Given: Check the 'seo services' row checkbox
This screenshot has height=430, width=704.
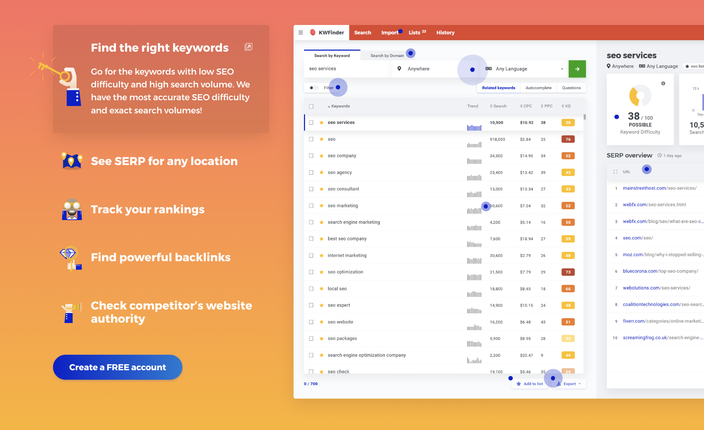Looking at the screenshot, I should point(311,123).
